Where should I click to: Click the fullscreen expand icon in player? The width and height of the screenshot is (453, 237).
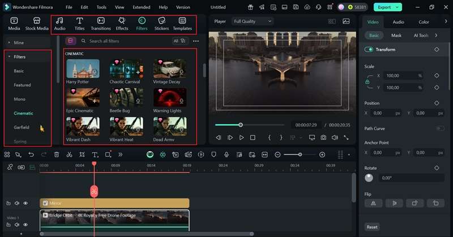pyautogui.click(x=346, y=138)
